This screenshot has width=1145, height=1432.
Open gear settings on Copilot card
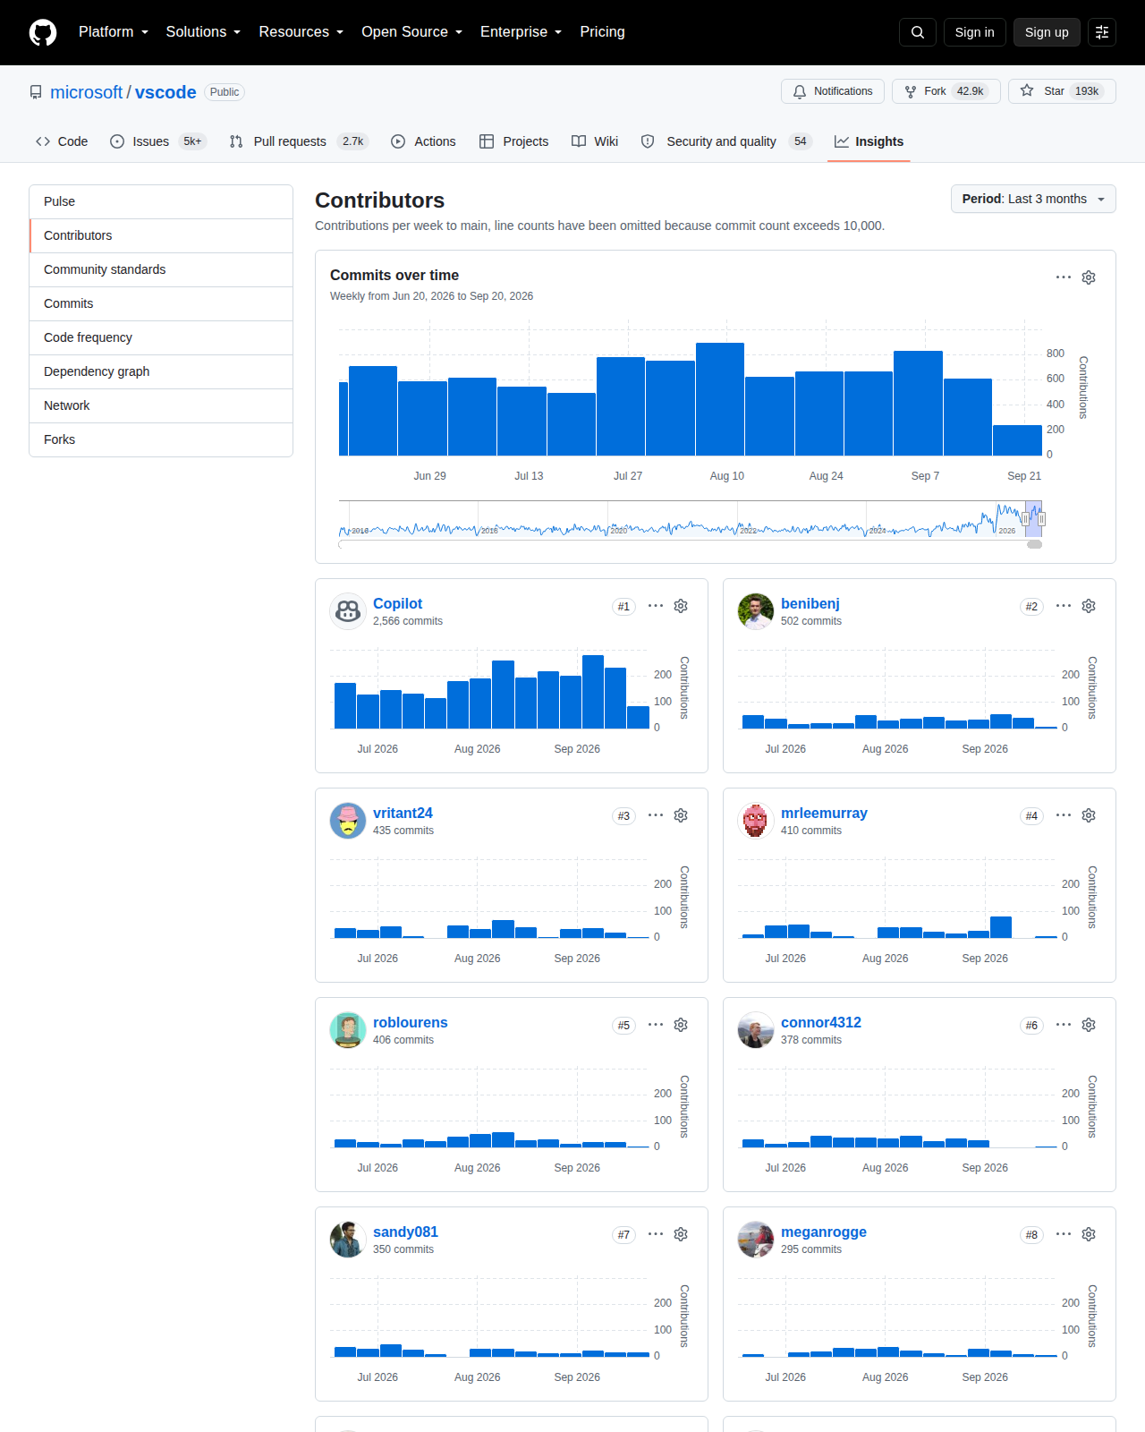[x=681, y=606]
